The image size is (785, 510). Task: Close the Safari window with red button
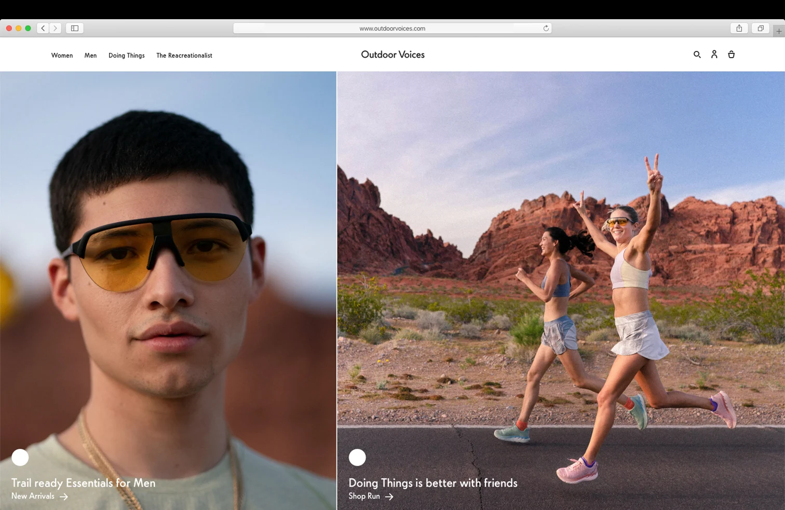9,28
